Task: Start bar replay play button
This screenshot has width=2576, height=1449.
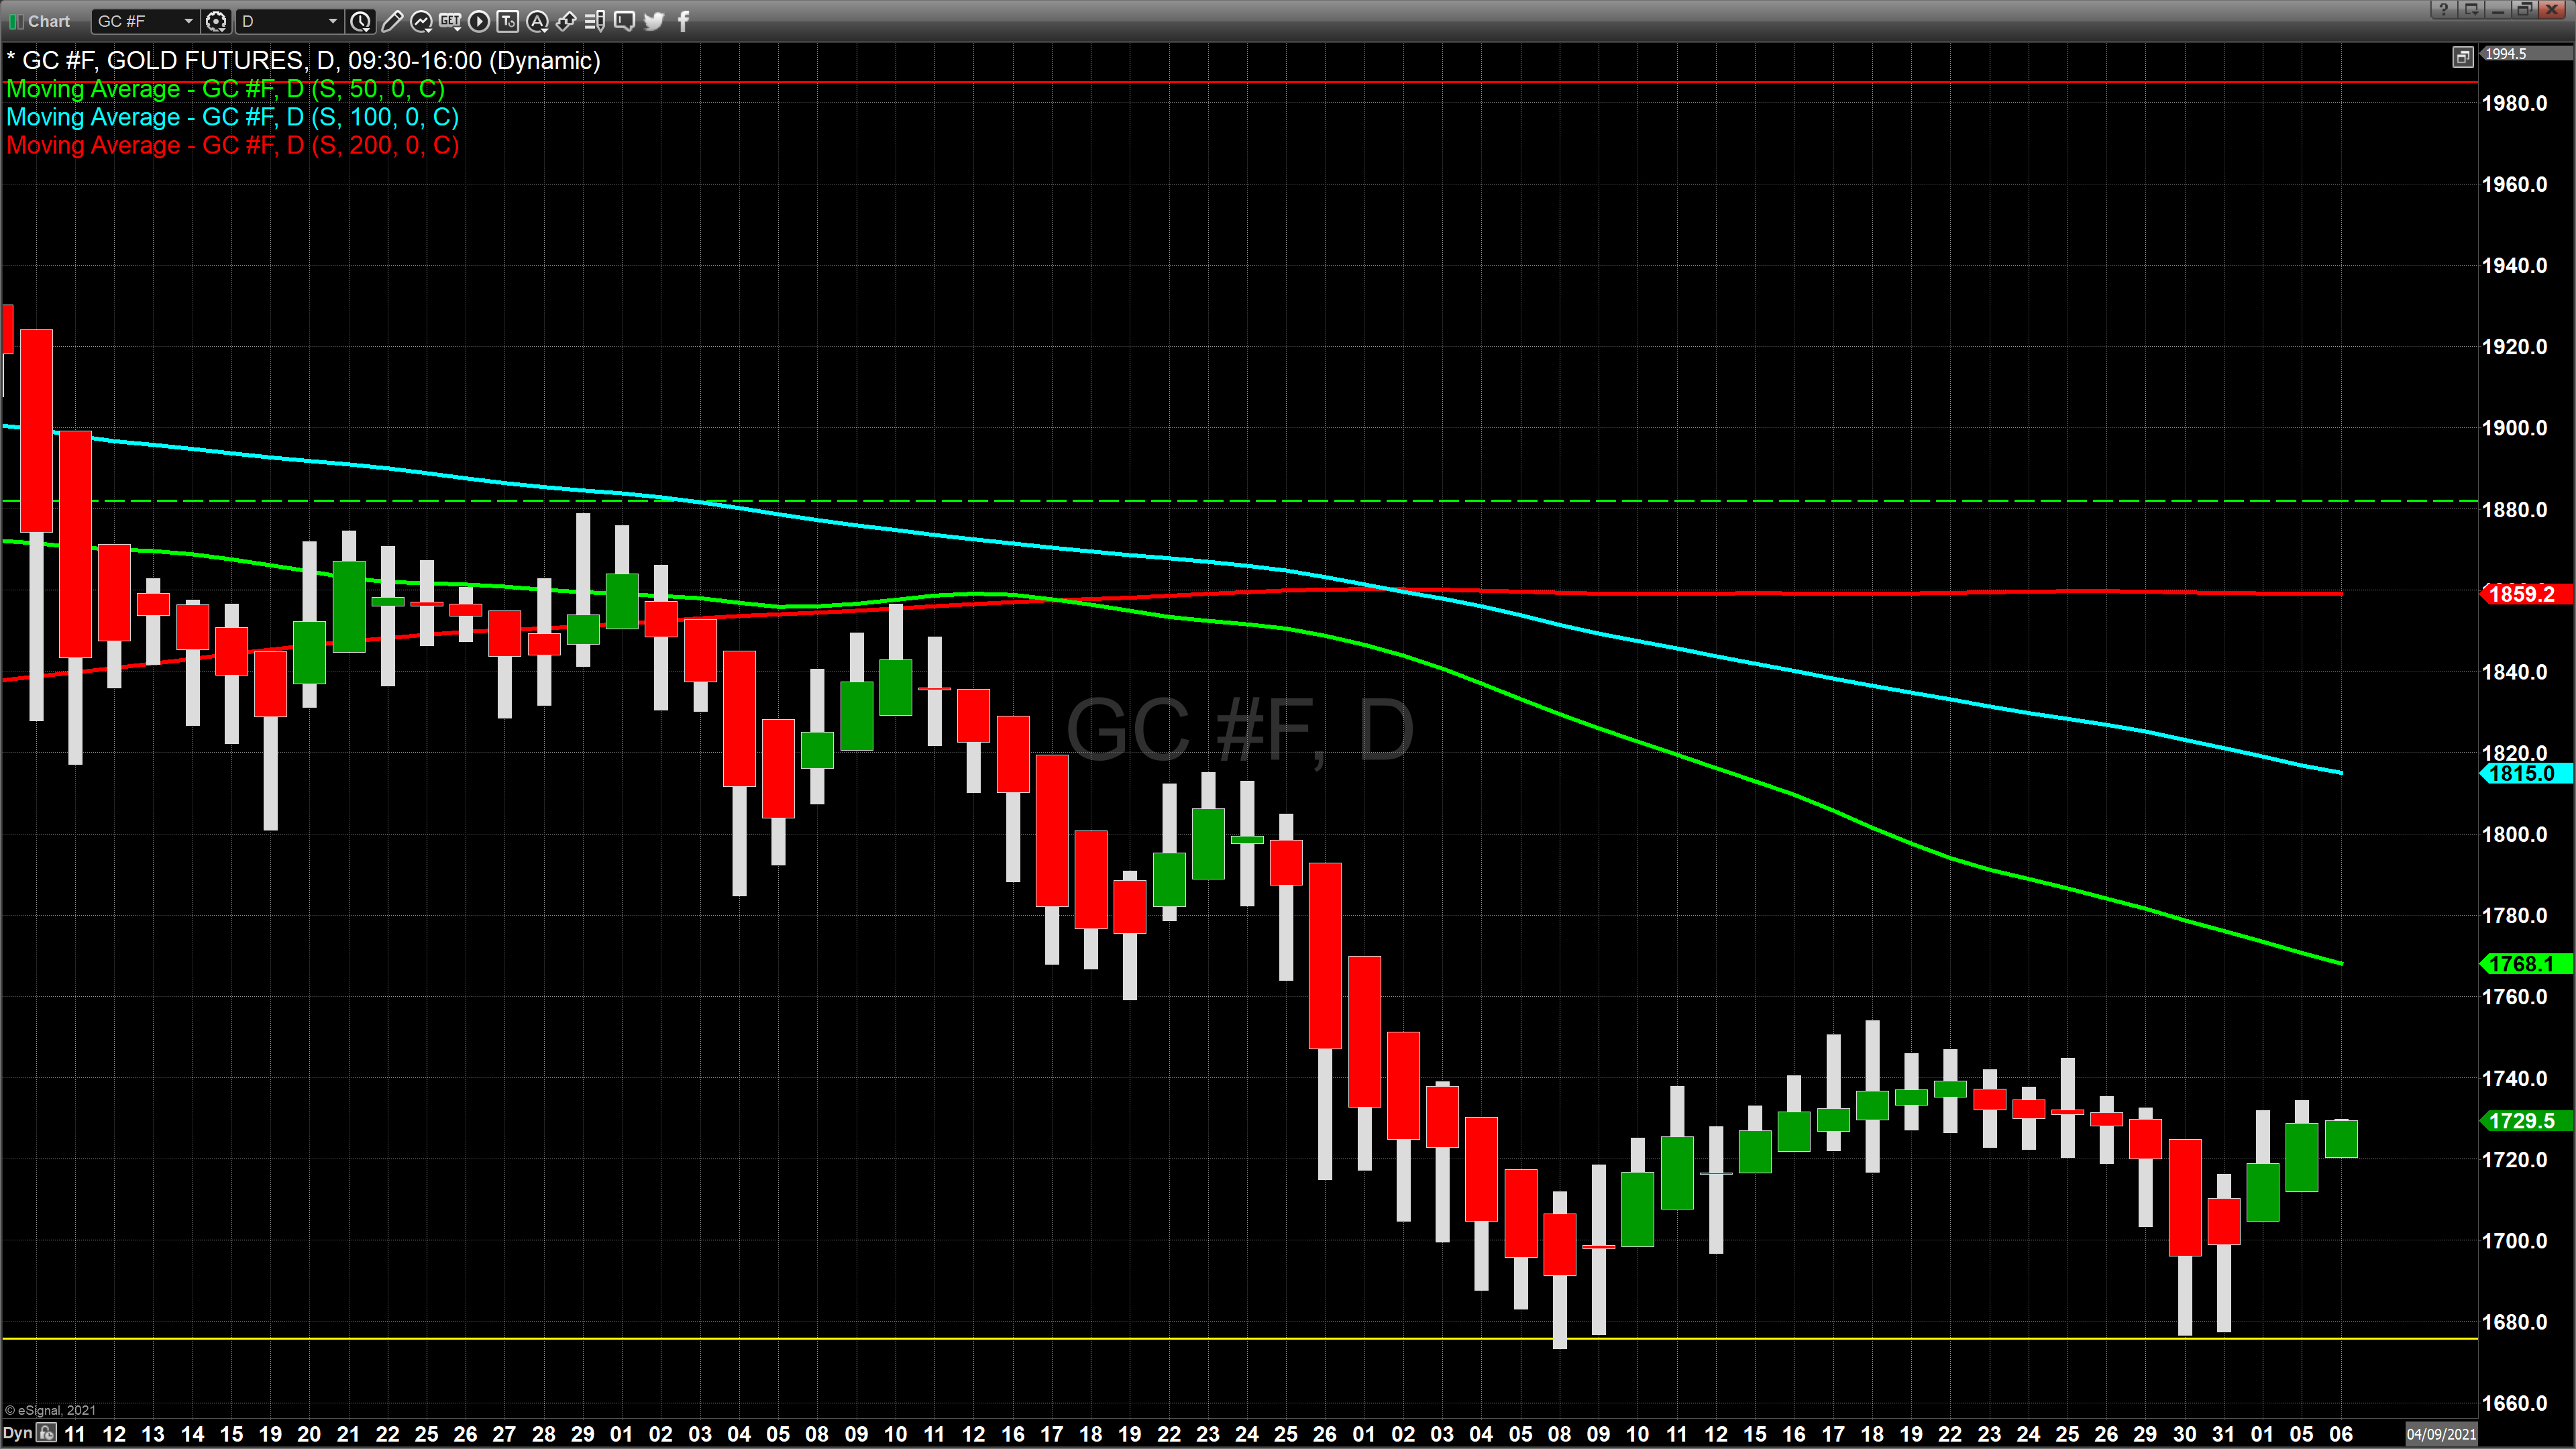Action: tap(479, 21)
